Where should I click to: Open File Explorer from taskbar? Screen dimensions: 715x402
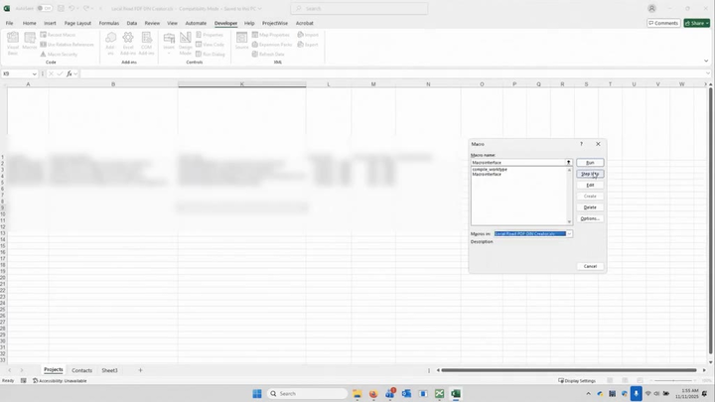point(357,394)
